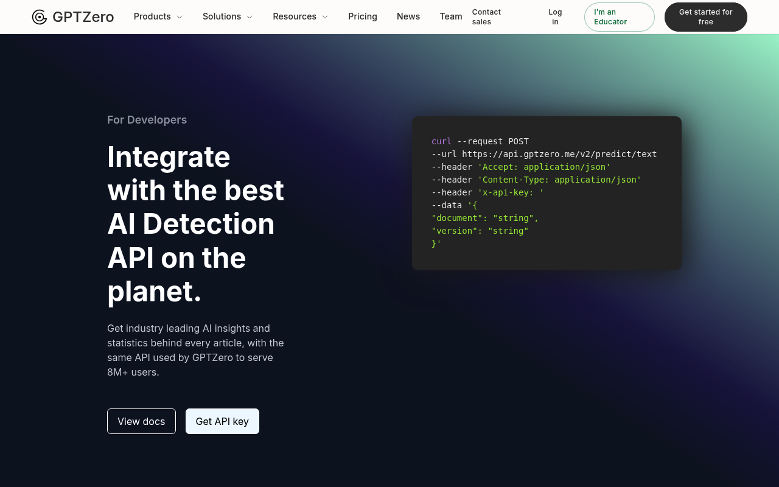779x487 pixels.
Task: Select the I'm an Educator button
Action: 620,17
